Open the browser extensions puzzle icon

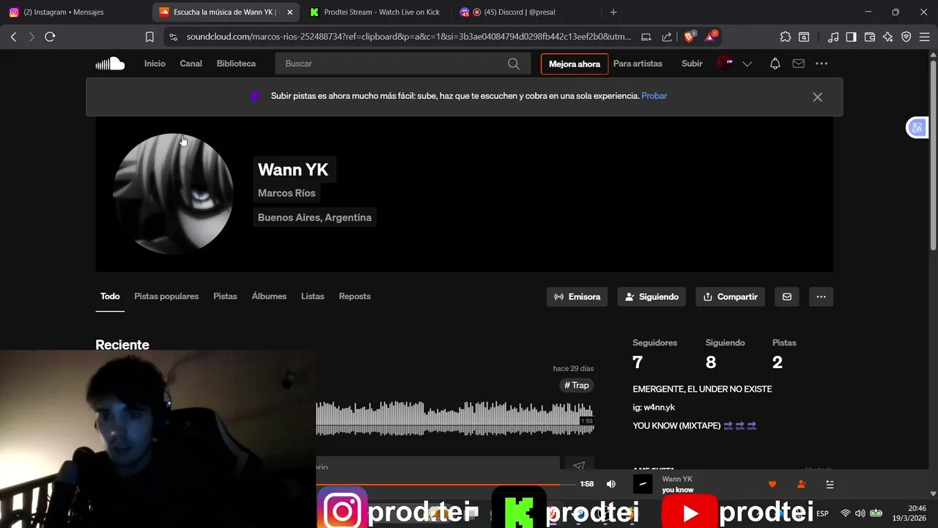tap(786, 37)
